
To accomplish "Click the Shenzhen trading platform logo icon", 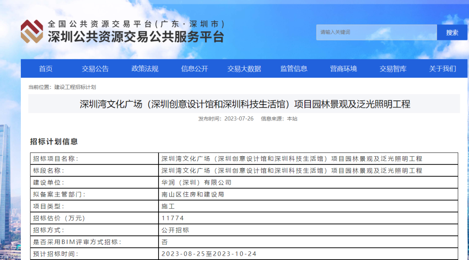I will pos(32,32).
